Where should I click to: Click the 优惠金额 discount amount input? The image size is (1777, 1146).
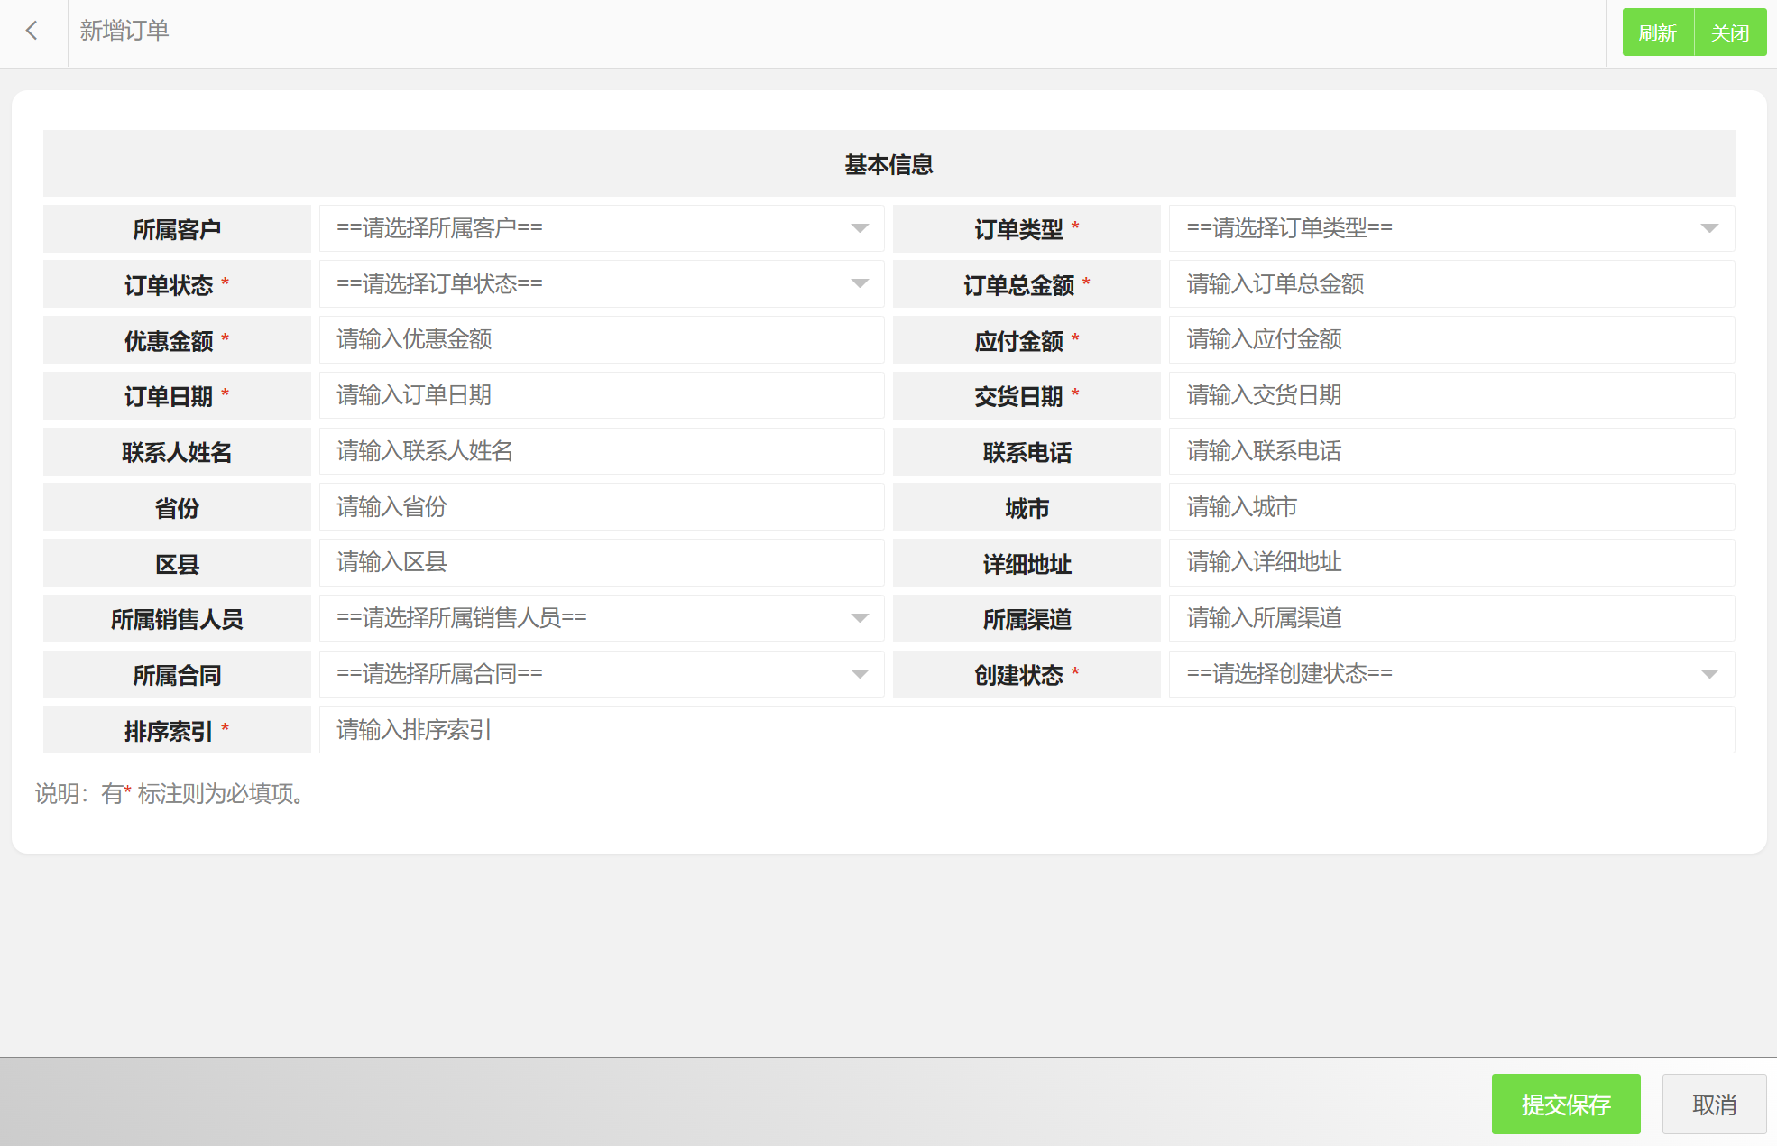(x=601, y=340)
